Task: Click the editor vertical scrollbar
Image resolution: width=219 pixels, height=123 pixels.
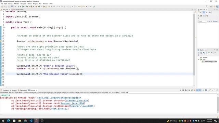Action: (194, 45)
